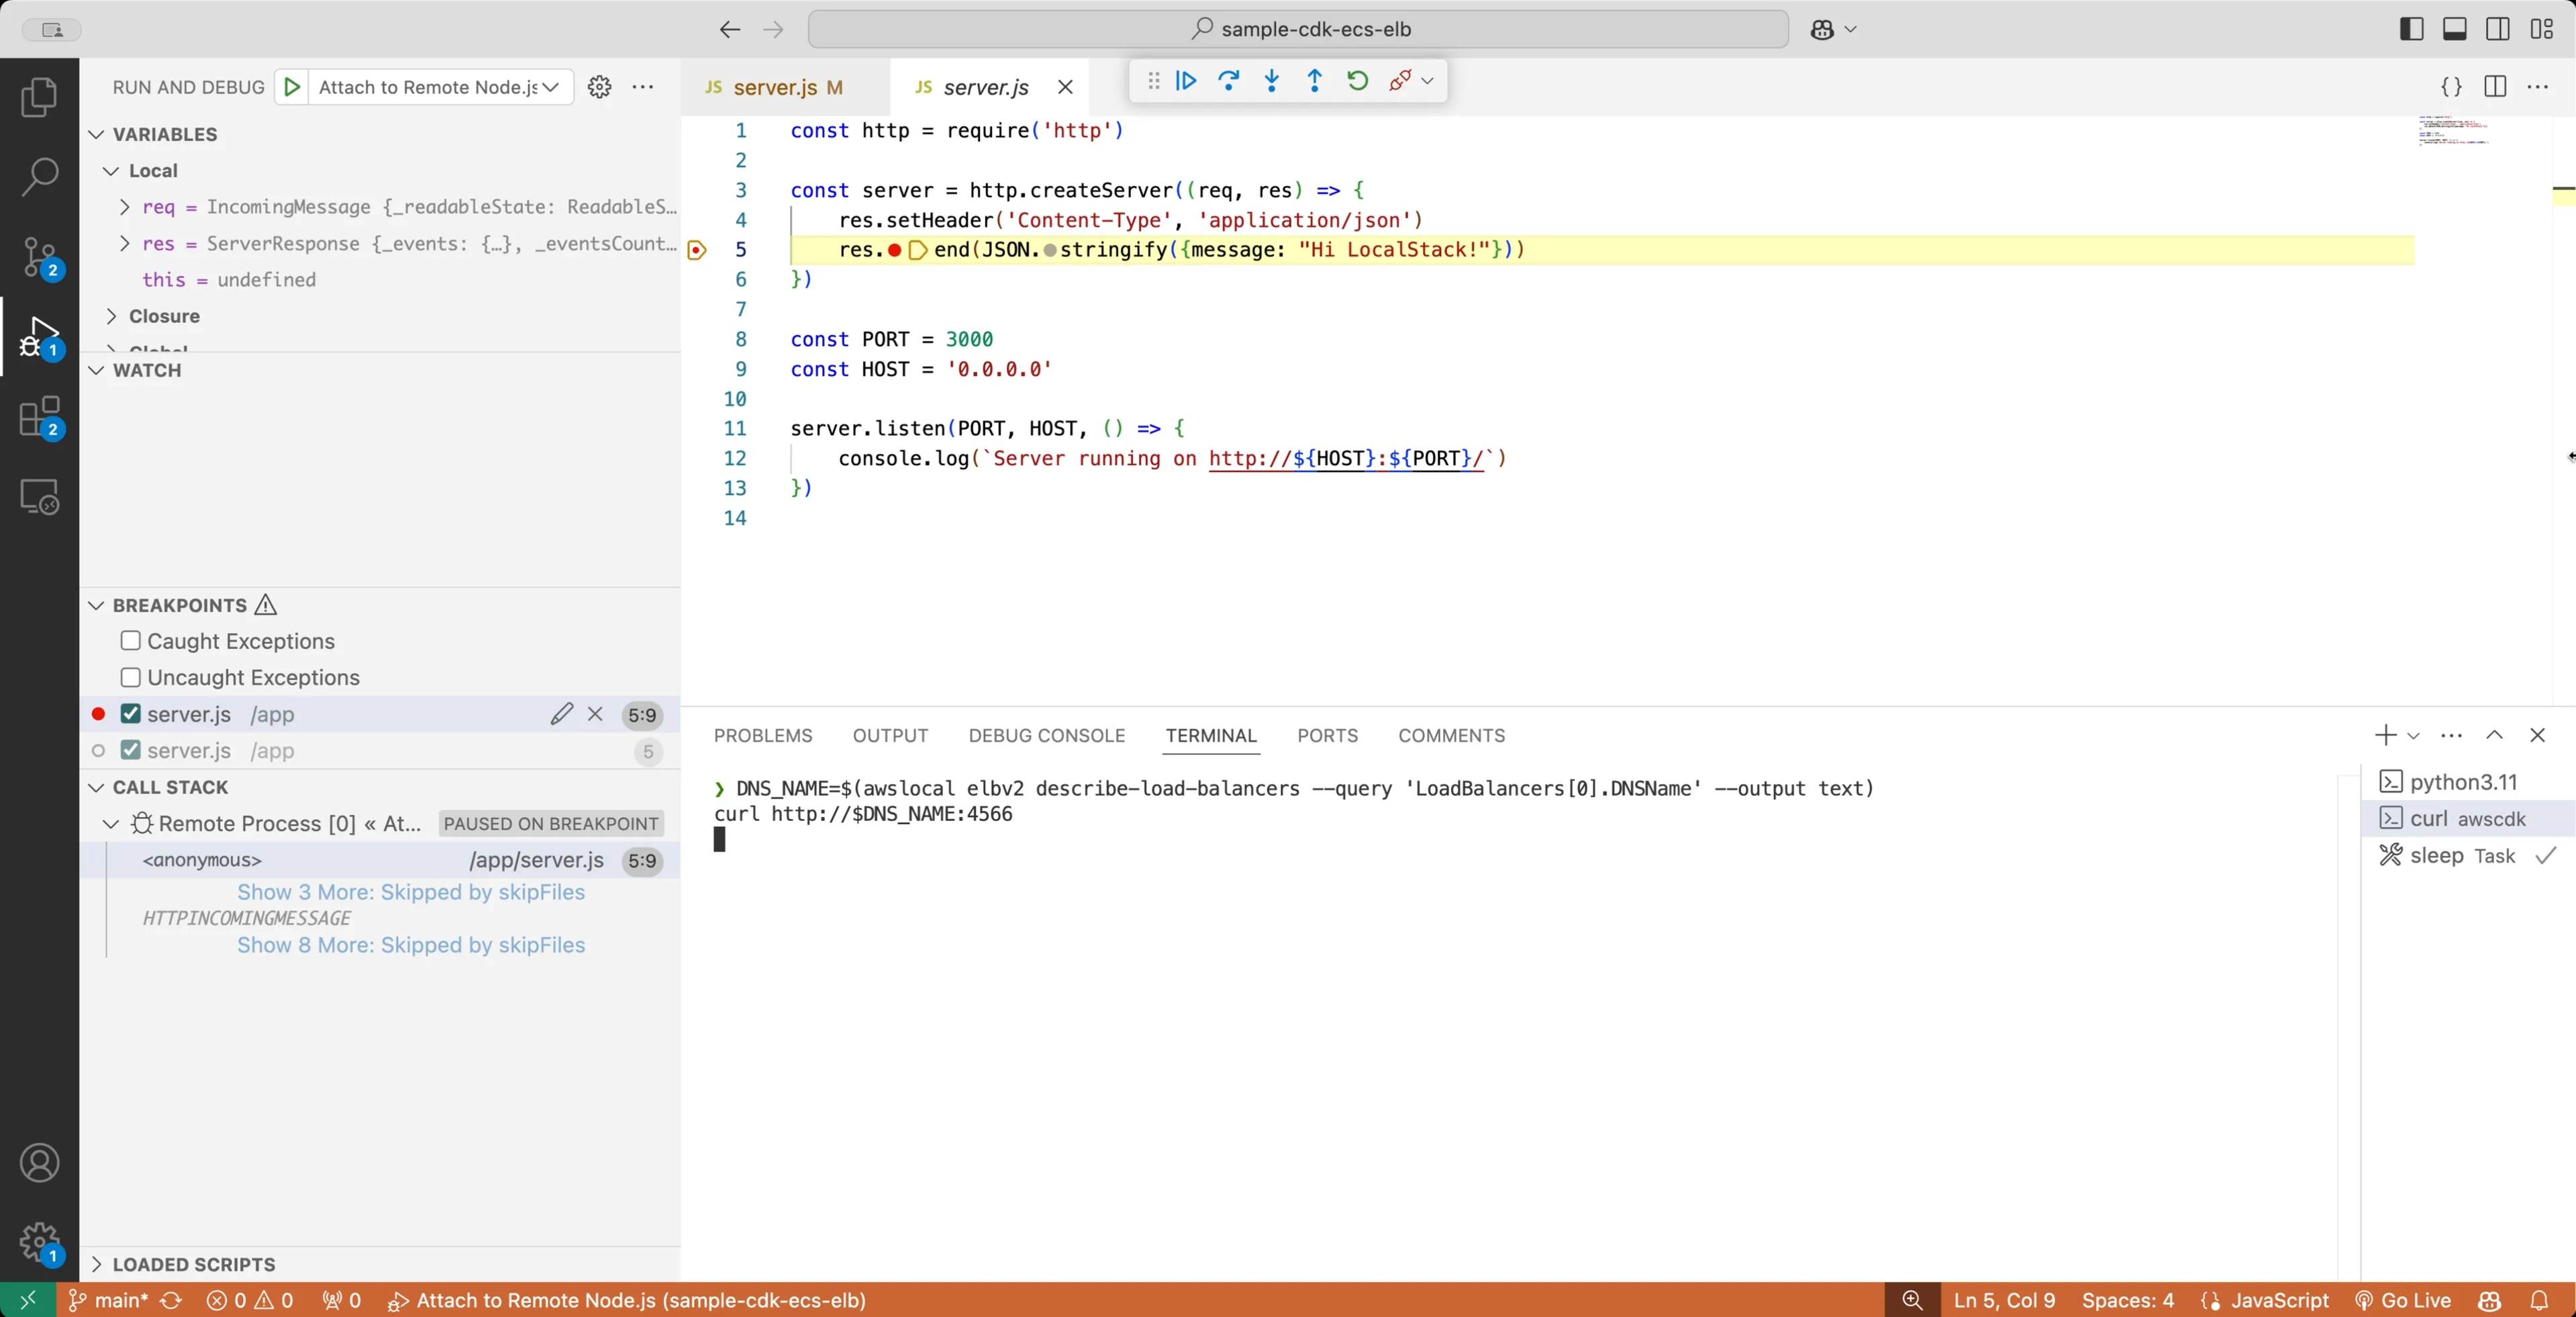The width and height of the screenshot is (2576, 1317).
Task: Click the sample-cdk-ecs-elb search bar
Action: tap(1300, 29)
